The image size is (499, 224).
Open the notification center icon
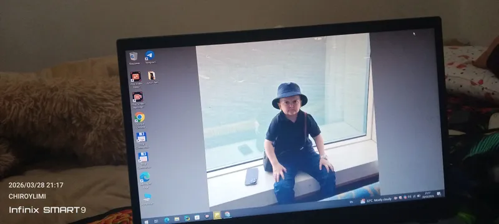pyautogui.click(x=439, y=194)
